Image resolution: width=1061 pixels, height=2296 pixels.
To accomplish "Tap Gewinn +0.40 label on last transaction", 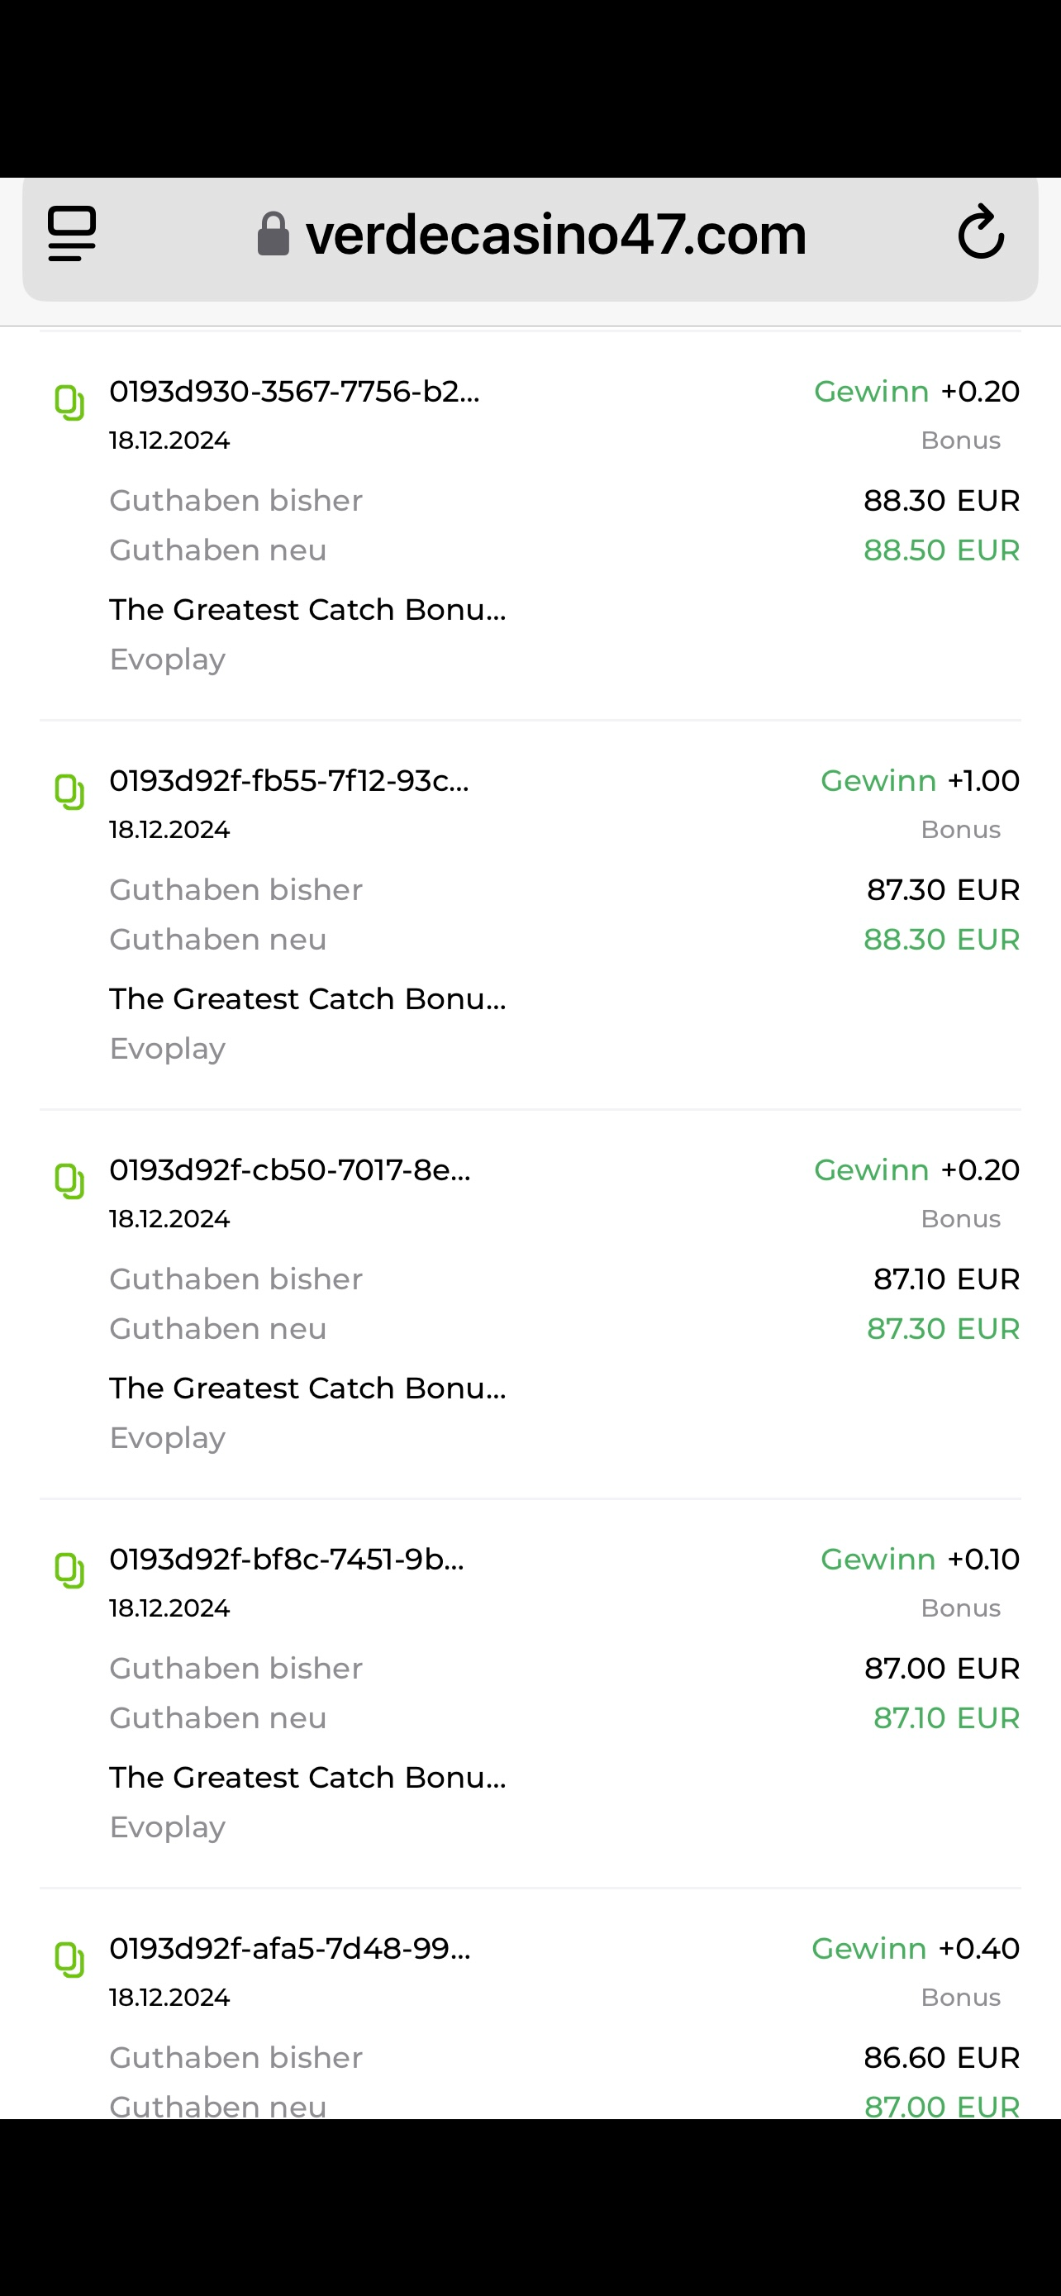I will tap(915, 1949).
